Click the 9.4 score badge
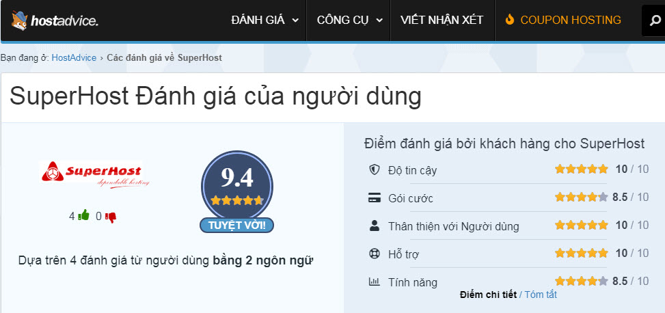665x313 pixels. pyautogui.click(x=236, y=186)
